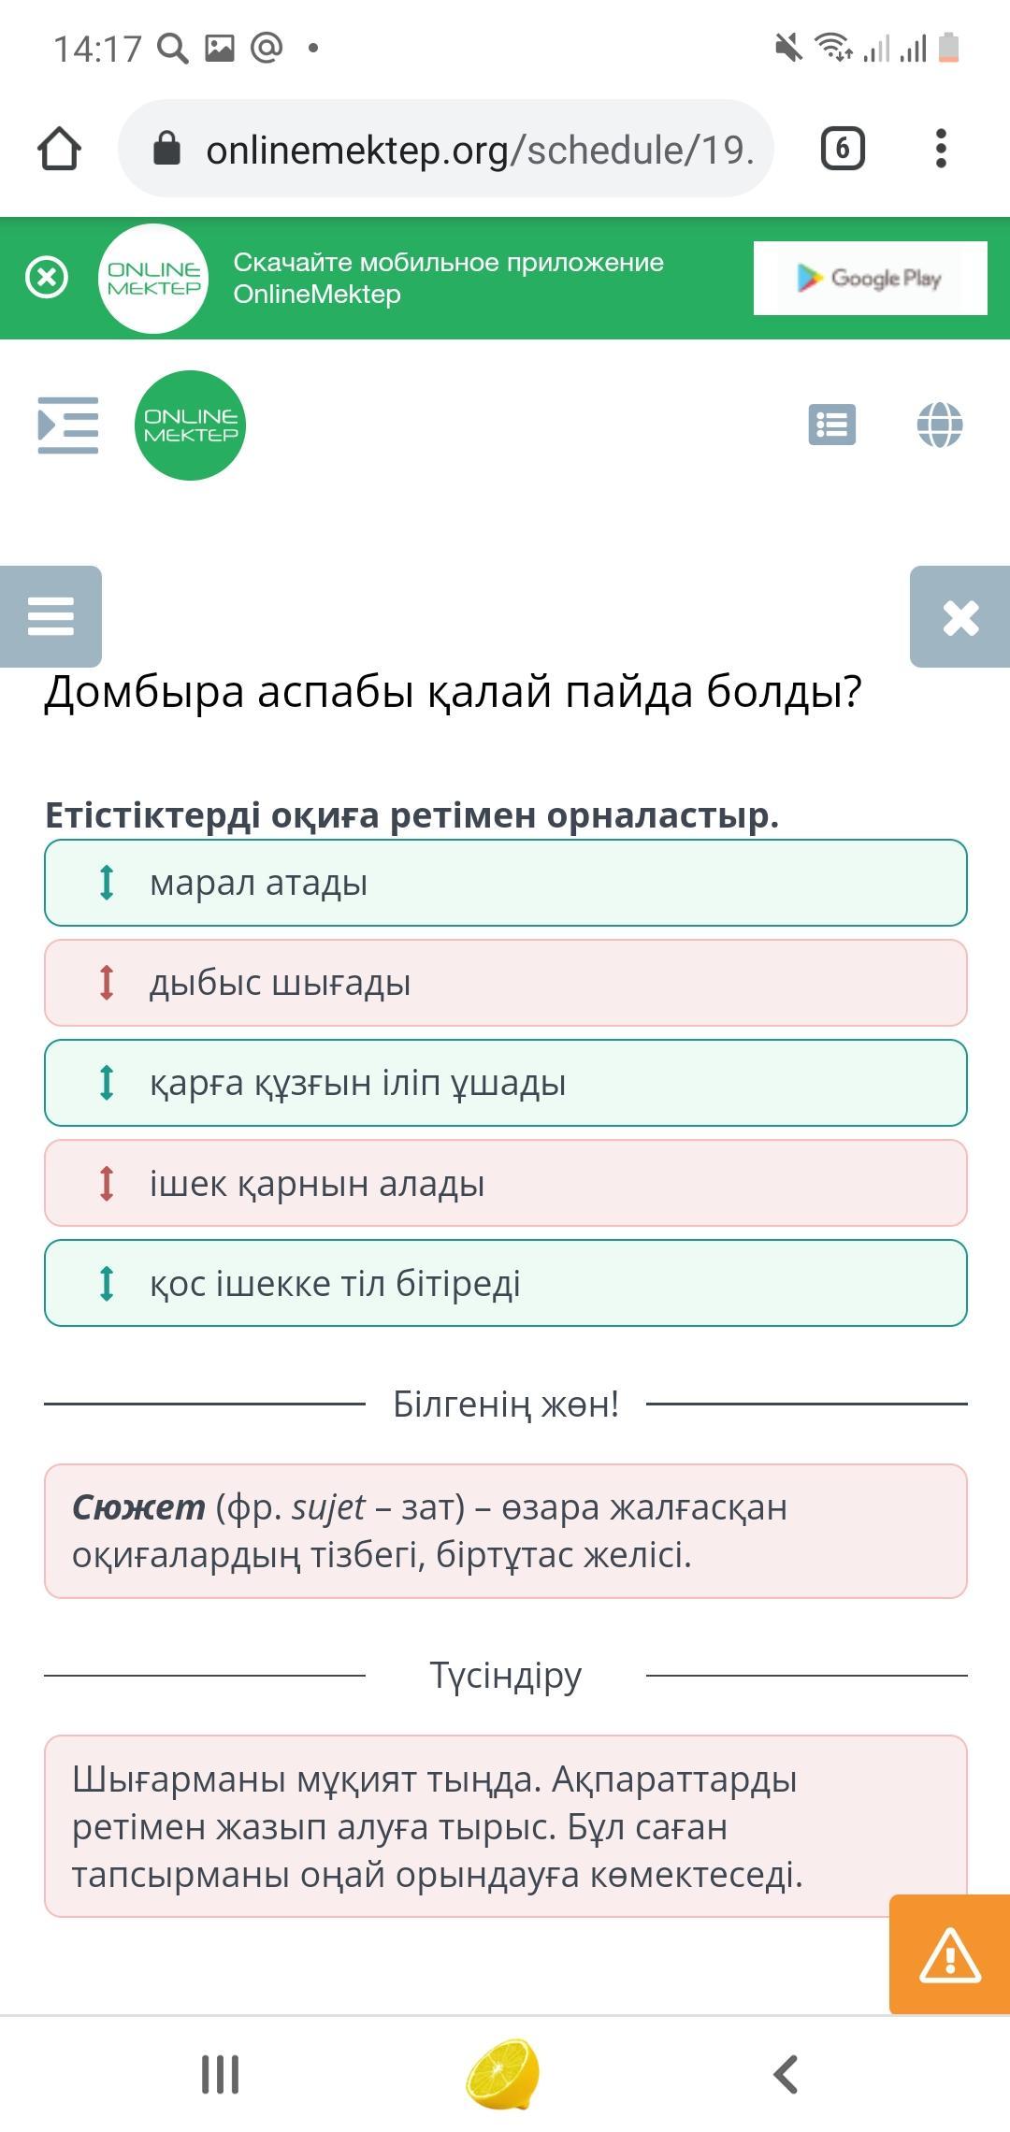Select the 'дыбыс шығады' sort handle arrow
The height and width of the screenshot is (2132, 1010).
coord(107,983)
